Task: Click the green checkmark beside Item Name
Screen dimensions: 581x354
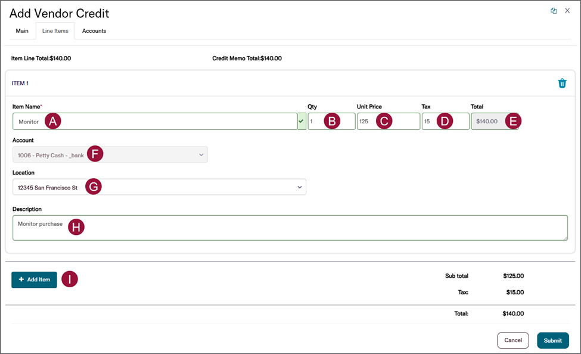Action: pos(301,122)
